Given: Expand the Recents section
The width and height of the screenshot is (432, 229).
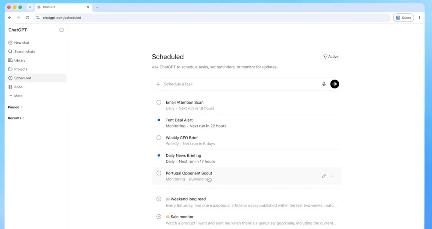Looking at the screenshot, I should click(16, 118).
